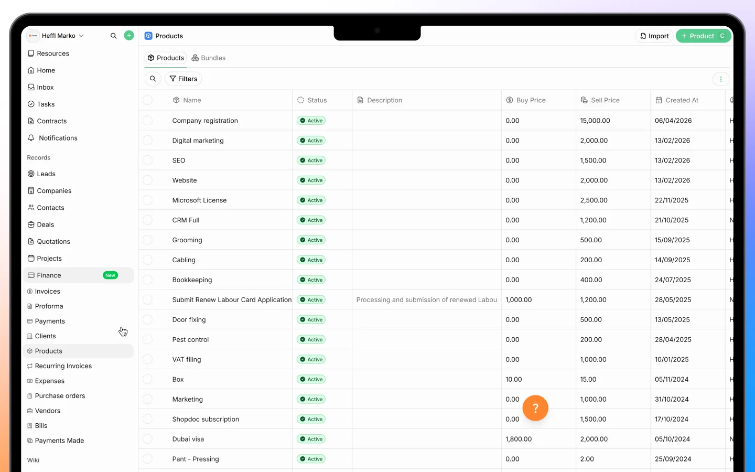The image size is (755, 472).
Task: Click the Purchase orders icon
Action: tap(30, 396)
